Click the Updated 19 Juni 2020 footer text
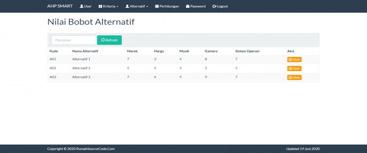The image size is (367, 153). 303,149
